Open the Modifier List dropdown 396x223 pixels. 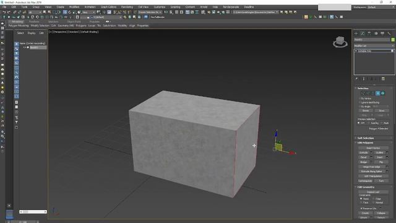(374, 46)
